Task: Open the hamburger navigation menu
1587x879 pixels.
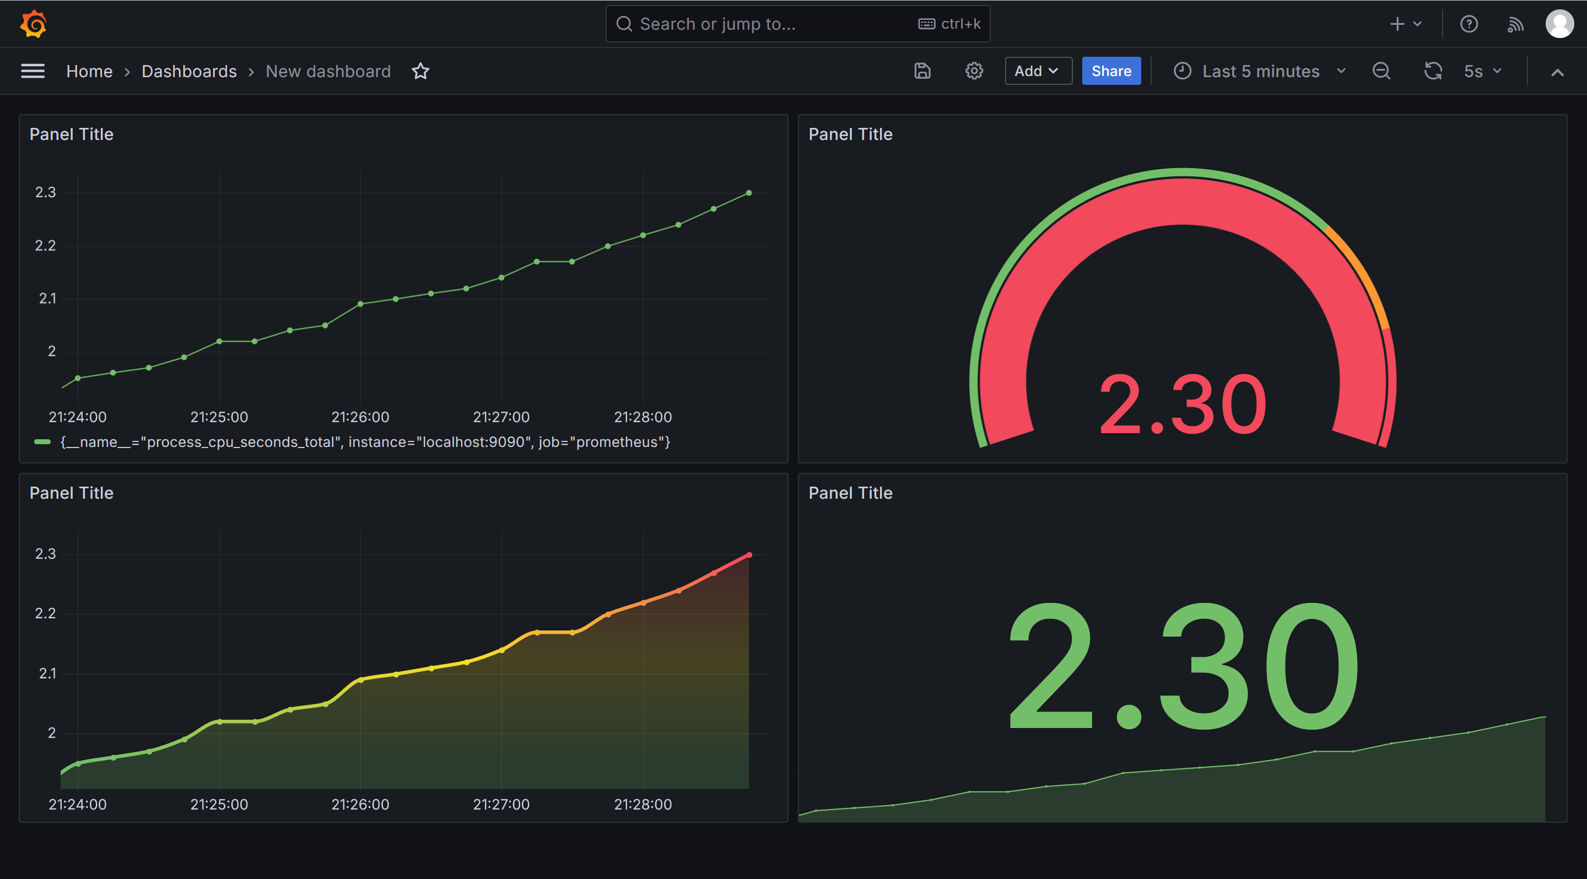Action: click(33, 72)
